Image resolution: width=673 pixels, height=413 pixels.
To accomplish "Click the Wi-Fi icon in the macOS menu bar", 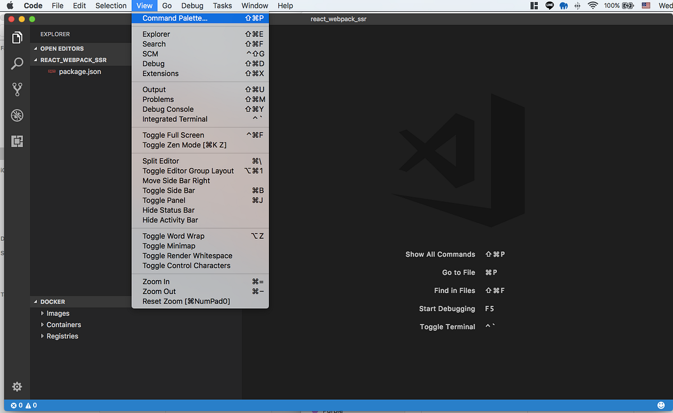I will pos(593,6).
